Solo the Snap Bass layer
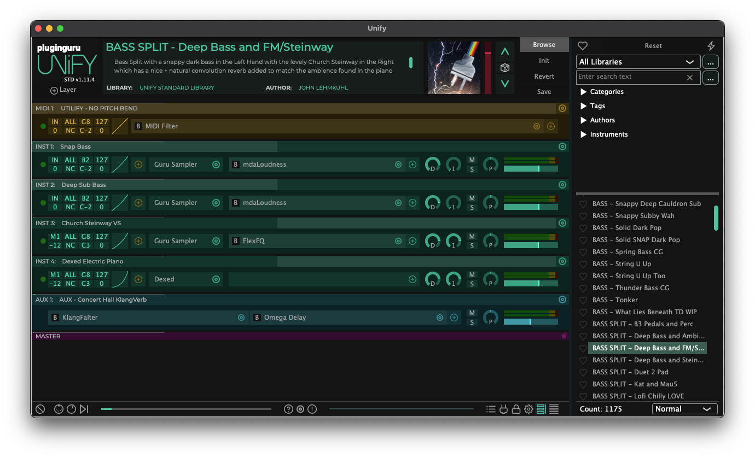The width and height of the screenshot is (755, 458). point(472,169)
